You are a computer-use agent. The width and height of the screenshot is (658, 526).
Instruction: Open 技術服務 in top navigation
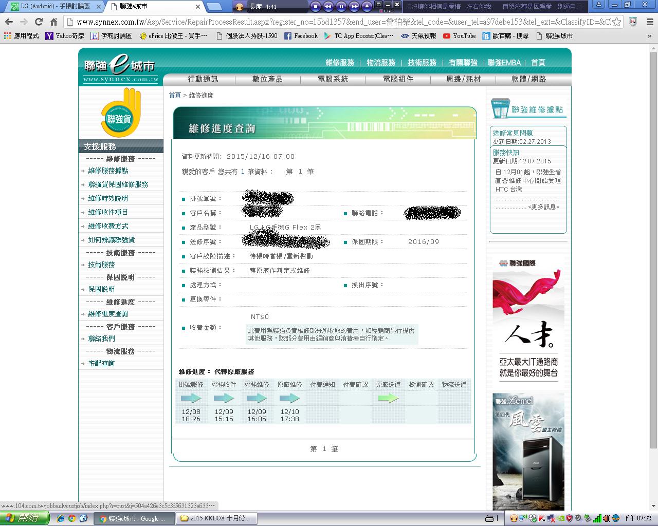[x=422, y=63]
